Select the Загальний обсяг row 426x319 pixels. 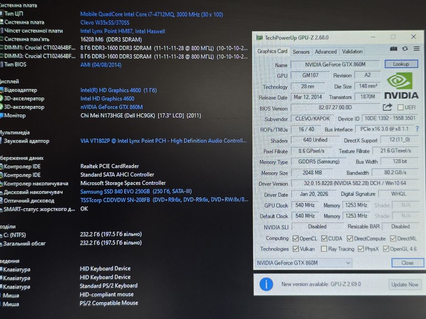tap(71, 243)
